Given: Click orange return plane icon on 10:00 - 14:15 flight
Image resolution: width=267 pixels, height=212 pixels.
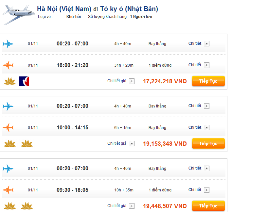Looking at the screenshot, I should [8, 128].
